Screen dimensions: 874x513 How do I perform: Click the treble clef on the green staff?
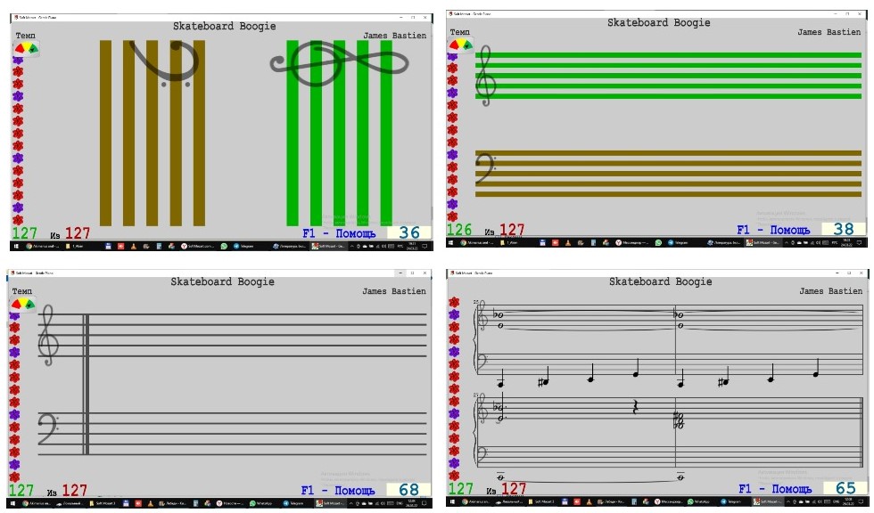(485, 76)
